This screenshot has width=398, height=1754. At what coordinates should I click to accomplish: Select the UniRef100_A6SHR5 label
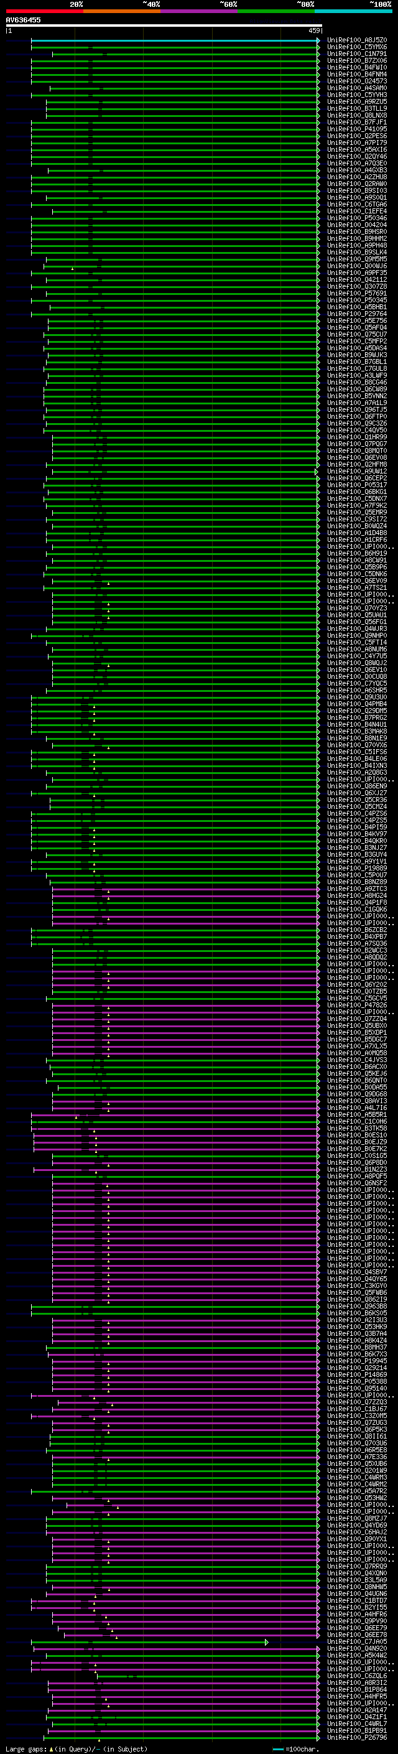coord(356,690)
